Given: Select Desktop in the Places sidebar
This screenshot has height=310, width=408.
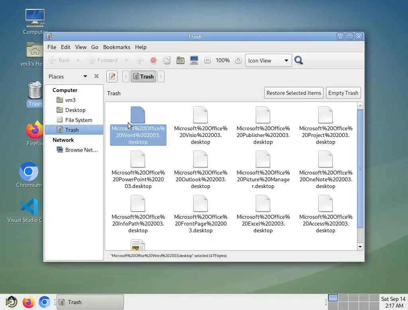Looking at the screenshot, I should (x=75, y=110).
